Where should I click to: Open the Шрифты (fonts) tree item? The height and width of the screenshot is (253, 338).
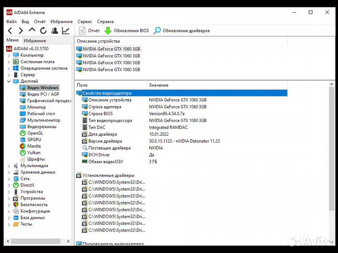click(x=36, y=159)
